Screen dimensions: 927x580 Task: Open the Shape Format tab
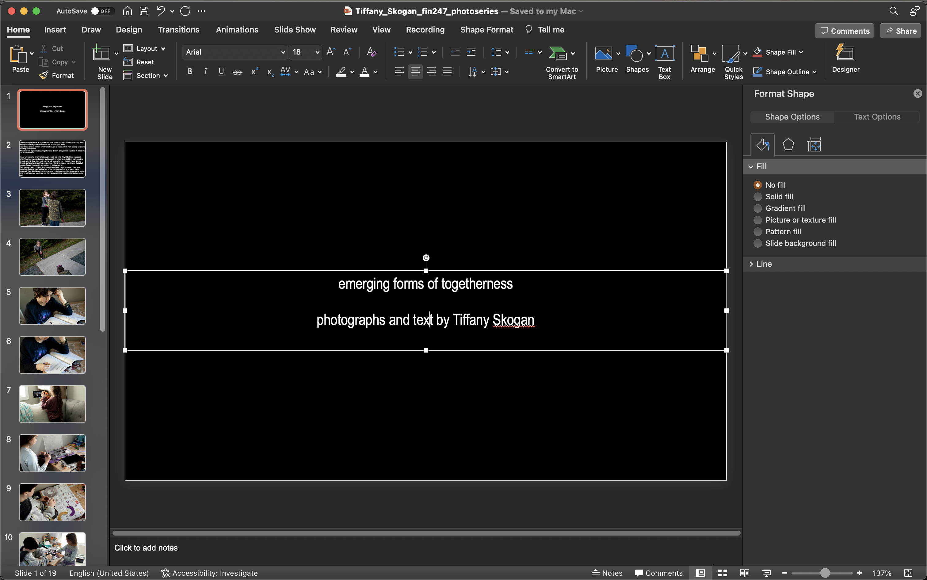click(x=486, y=29)
